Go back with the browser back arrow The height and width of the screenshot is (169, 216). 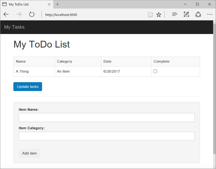tap(6, 14)
